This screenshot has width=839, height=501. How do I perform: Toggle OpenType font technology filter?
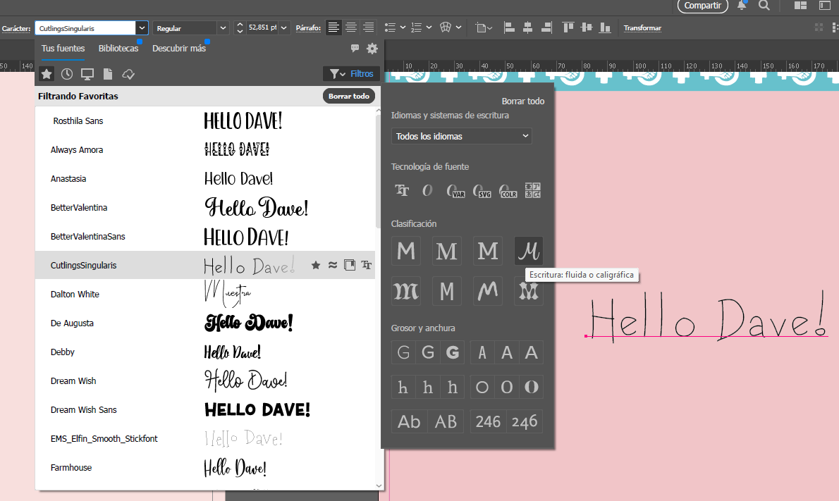coord(427,190)
